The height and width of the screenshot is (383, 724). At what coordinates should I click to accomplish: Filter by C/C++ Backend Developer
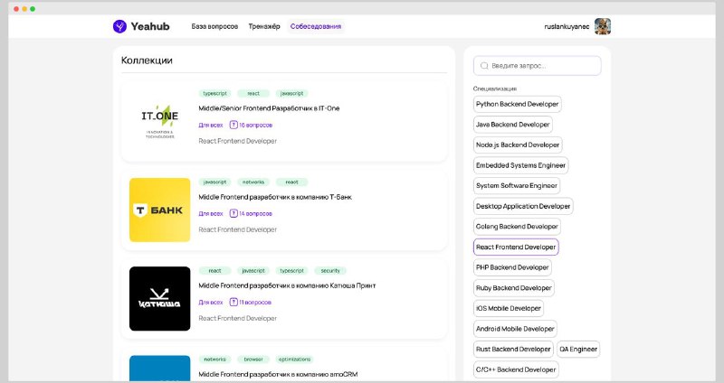tap(516, 369)
